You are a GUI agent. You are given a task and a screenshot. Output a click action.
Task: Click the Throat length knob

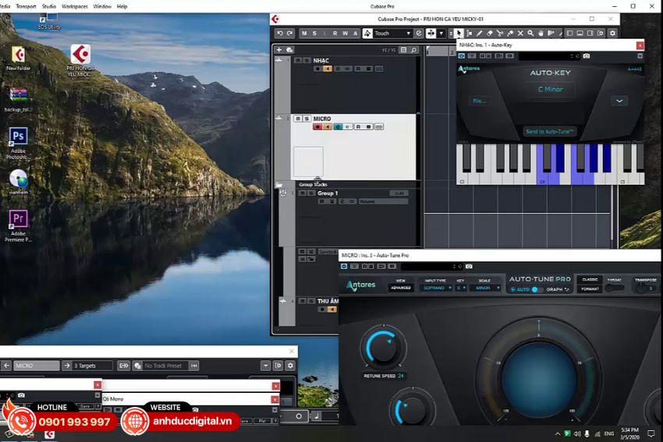pyautogui.click(x=615, y=288)
